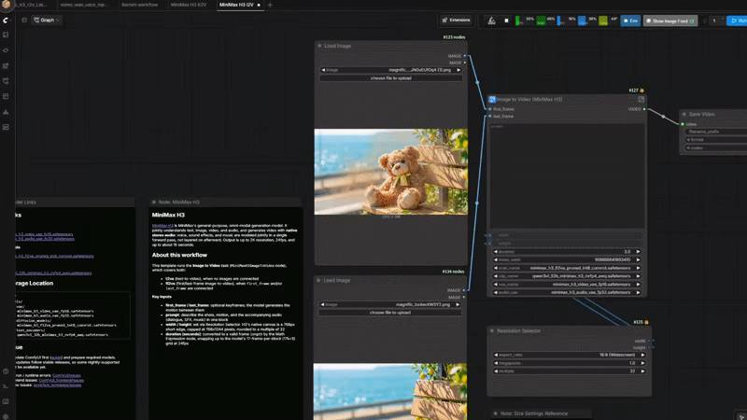The image size is (747, 420).
Task: Open the codec dropdown in Save Video
Action: coord(716,148)
